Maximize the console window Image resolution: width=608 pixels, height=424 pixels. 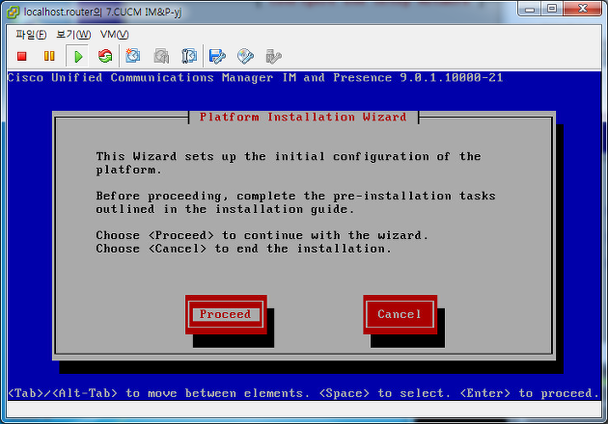[552, 10]
